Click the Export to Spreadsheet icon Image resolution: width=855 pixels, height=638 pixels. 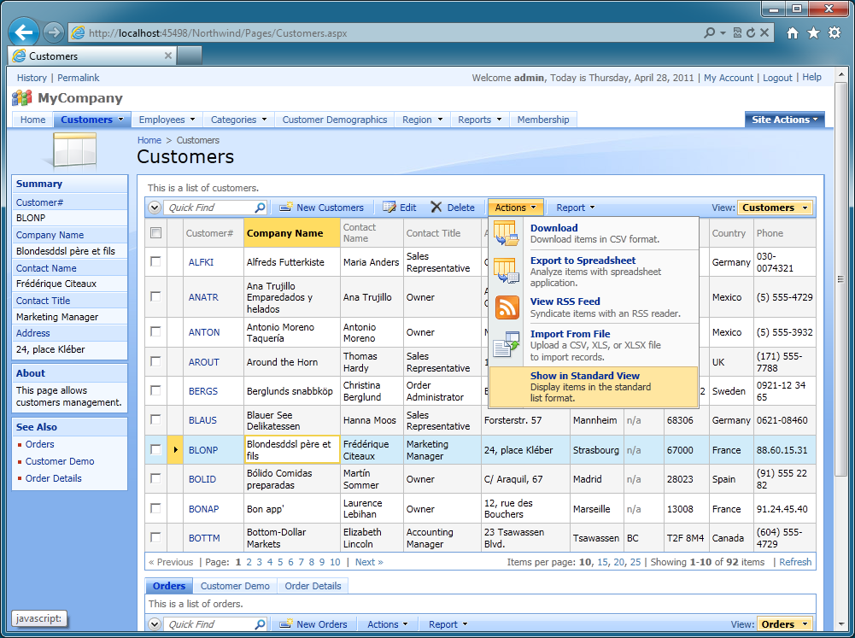pyautogui.click(x=506, y=271)
